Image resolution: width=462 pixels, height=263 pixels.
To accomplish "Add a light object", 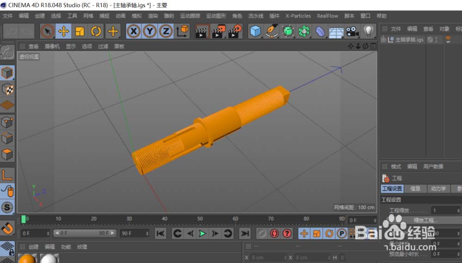I will click(368, 31).
